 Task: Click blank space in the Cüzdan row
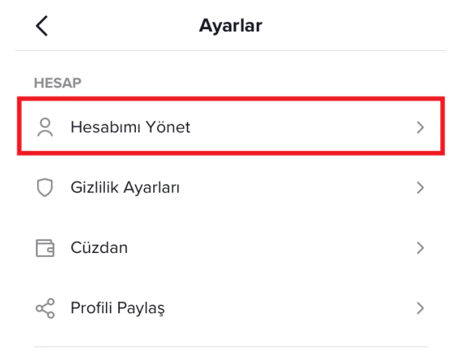pos(278,248)
